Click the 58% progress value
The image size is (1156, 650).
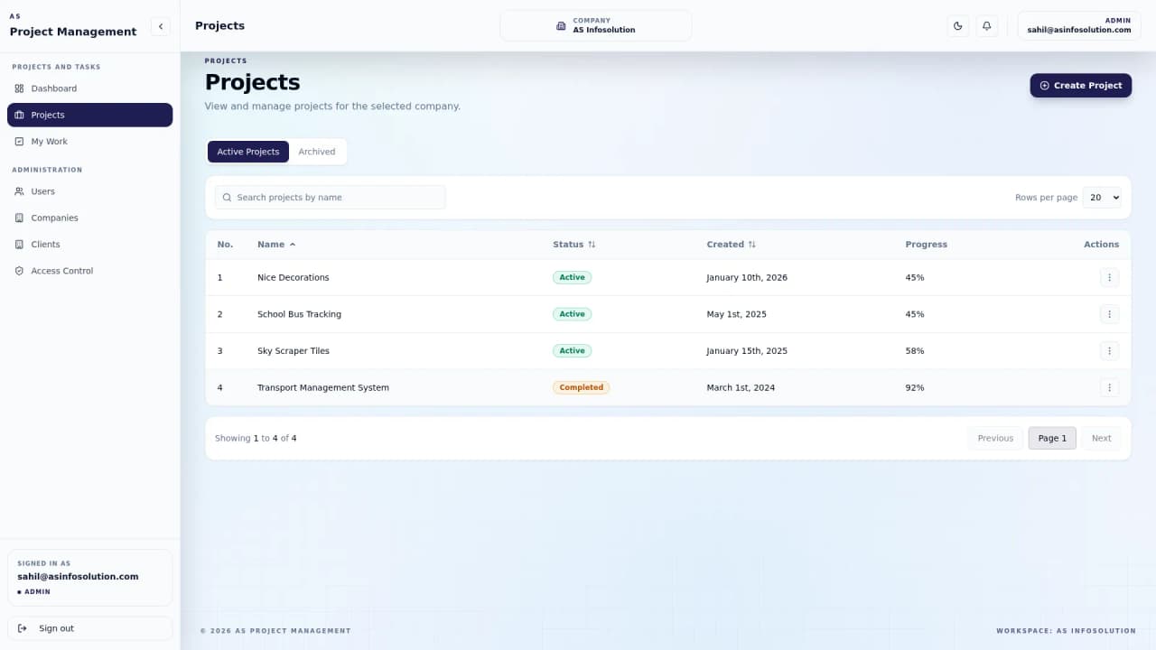pos(915,350)
